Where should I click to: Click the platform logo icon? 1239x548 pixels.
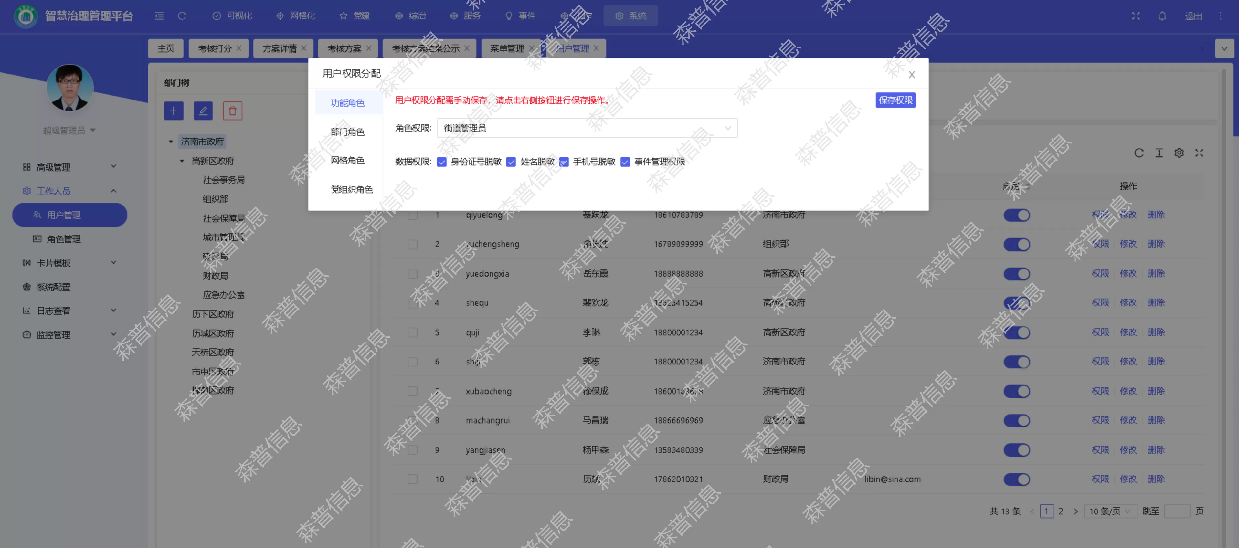point(26,16)
